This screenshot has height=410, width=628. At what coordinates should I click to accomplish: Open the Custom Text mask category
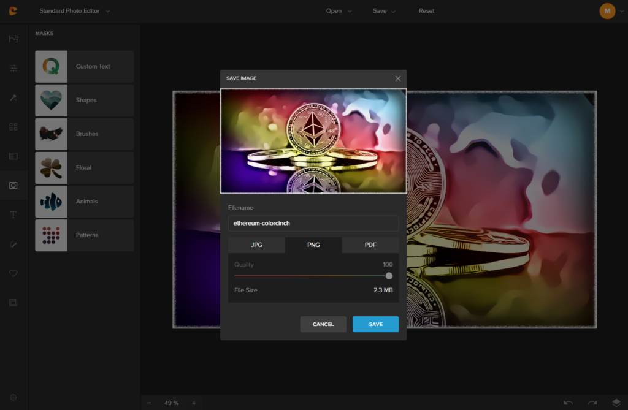(85, 66)
